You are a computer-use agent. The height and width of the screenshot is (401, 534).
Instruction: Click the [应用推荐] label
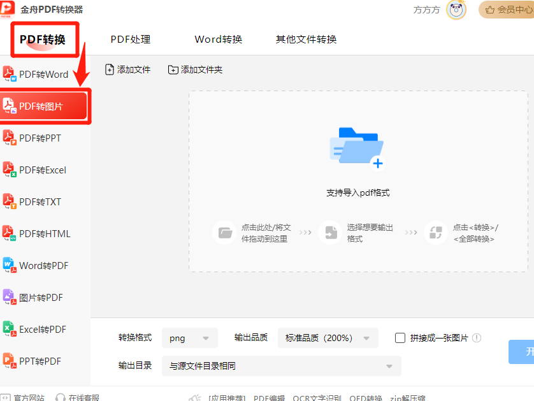(x=227, y=398)
